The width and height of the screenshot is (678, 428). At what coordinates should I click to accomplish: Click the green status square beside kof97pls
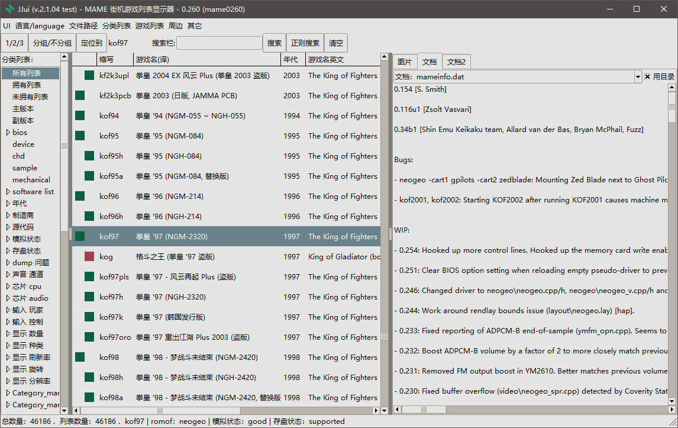click(89, 276)
